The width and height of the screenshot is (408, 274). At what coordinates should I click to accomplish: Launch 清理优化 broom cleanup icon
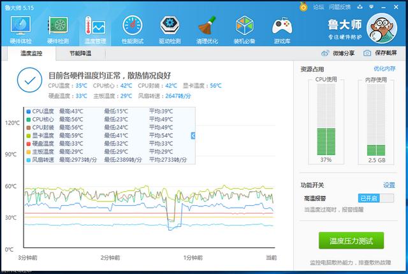(x=206, y=29)
